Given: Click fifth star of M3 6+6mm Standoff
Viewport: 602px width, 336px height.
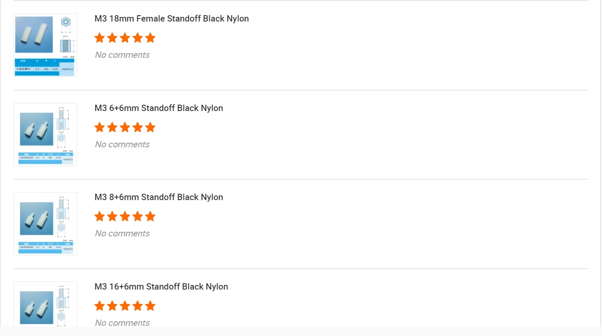Looking at the screenshot, I should tap(150, 127).
